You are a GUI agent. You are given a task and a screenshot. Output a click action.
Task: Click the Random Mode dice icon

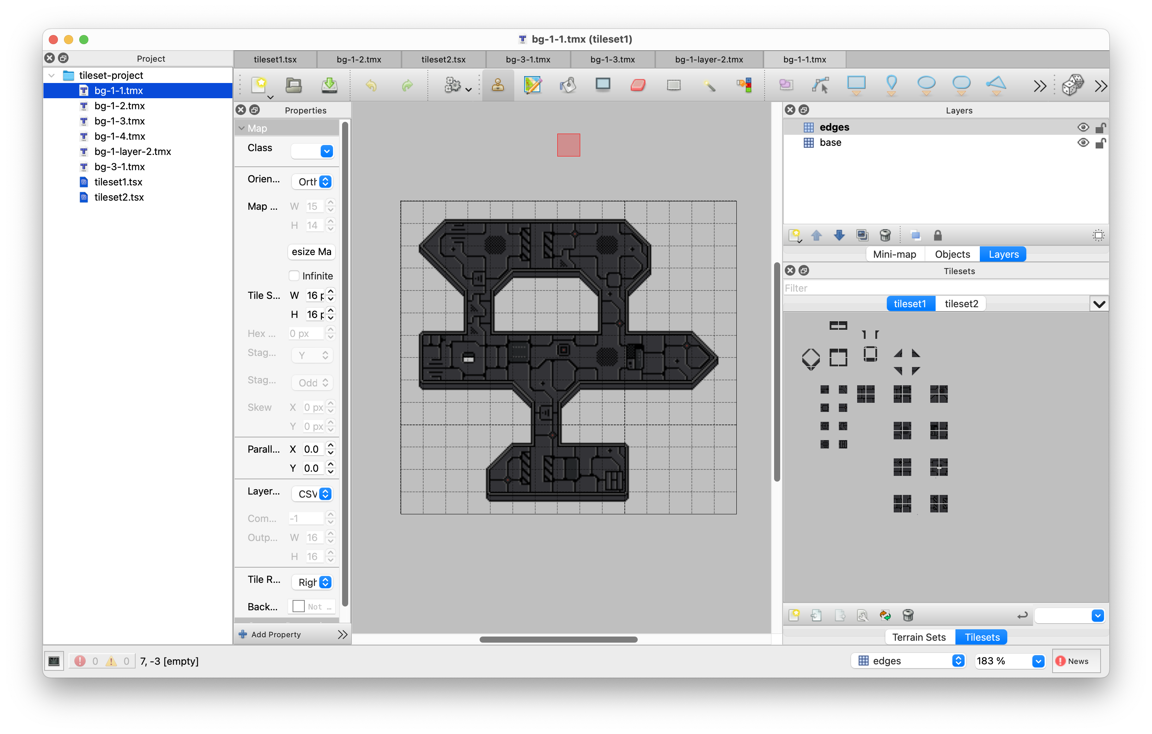pos(1072,85)
